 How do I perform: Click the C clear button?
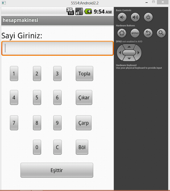[x=57, y=147]
